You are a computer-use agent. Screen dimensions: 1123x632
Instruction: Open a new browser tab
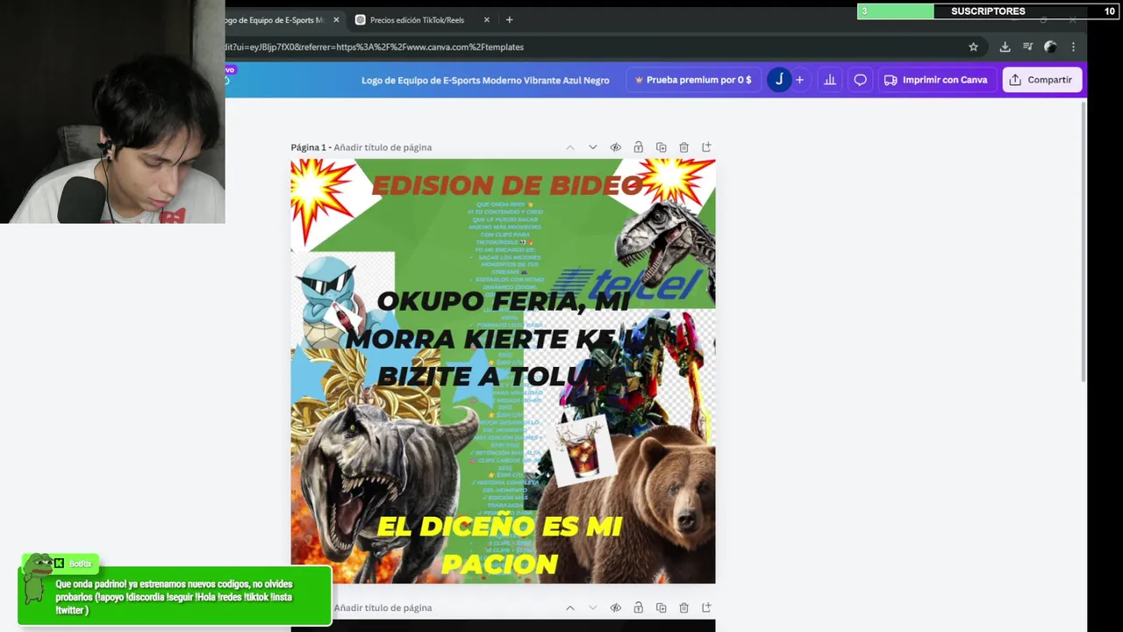click(509, 20)
